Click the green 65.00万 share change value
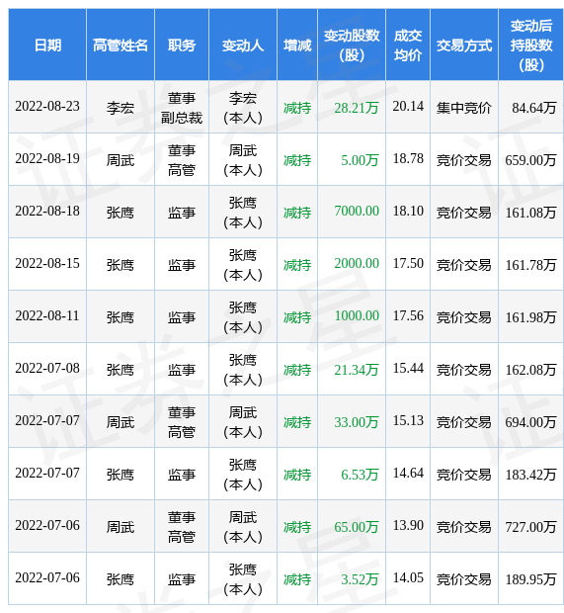 point(357,527)
